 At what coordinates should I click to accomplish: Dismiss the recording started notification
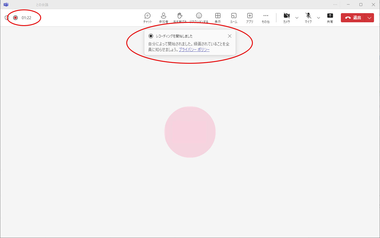pyautogui.click(x=230, y=36)
